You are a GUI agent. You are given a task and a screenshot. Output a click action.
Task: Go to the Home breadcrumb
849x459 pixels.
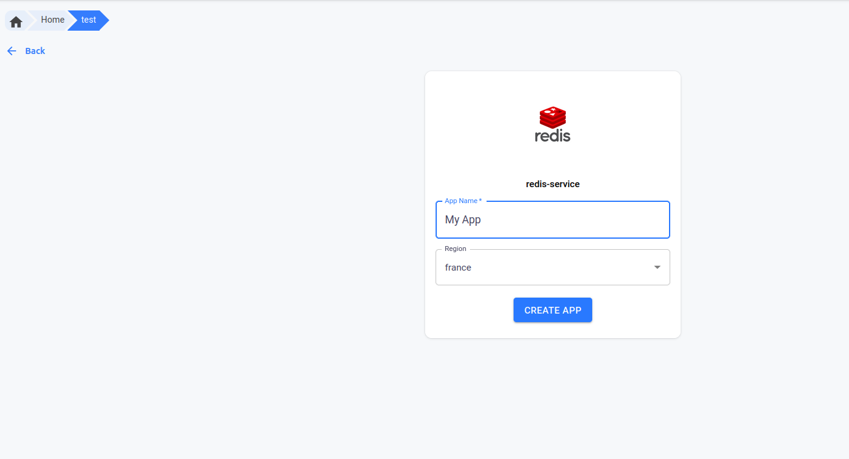click(52, 20)
